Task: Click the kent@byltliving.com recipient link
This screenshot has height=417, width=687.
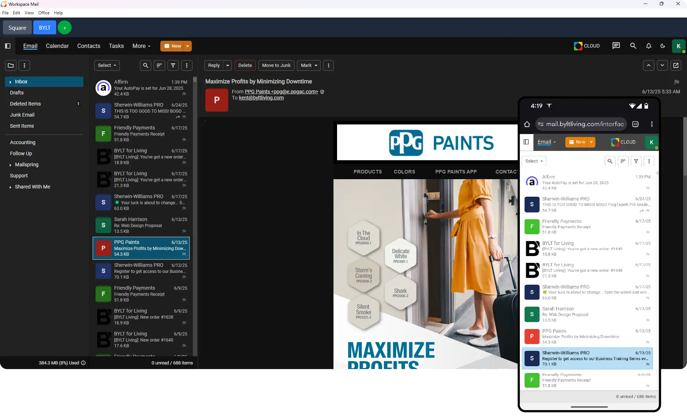Action: tap(261, 98)
